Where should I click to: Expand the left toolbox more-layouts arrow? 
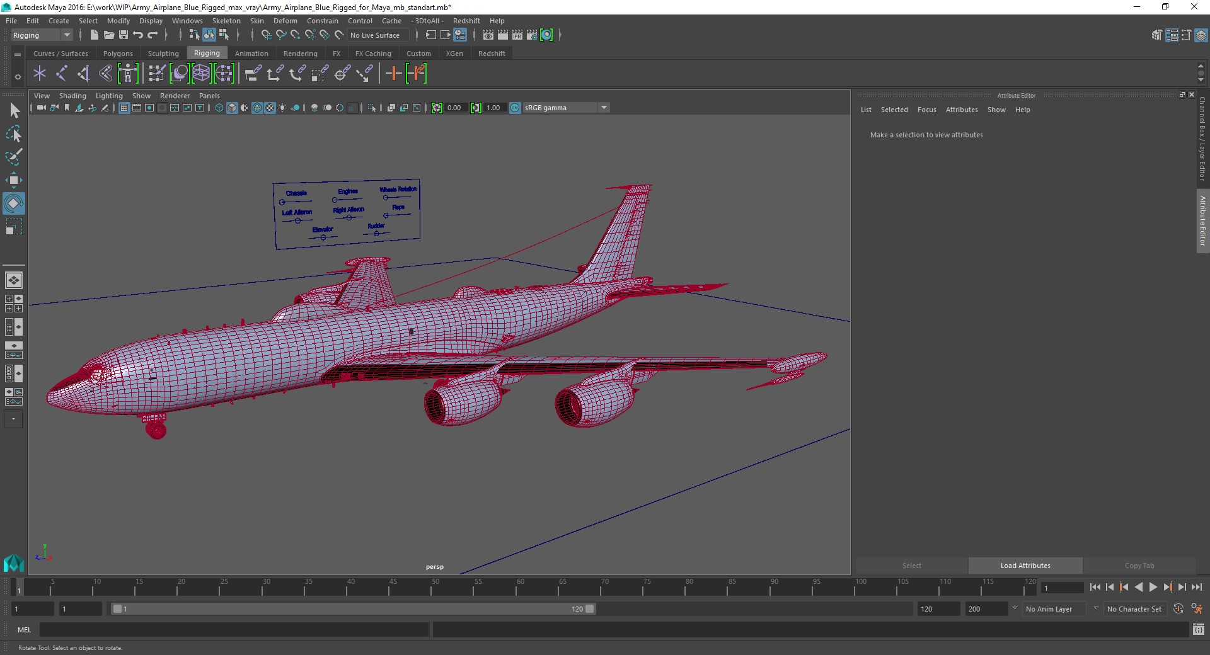click(13, 419)
